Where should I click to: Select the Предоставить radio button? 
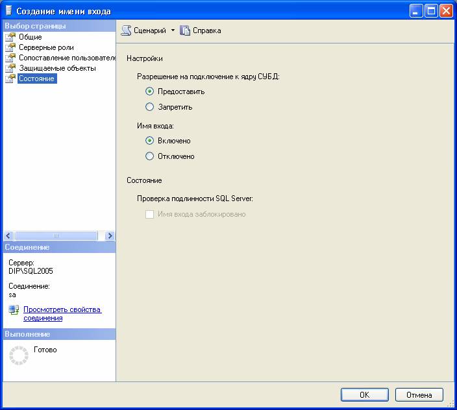click(x=150, y=91)
